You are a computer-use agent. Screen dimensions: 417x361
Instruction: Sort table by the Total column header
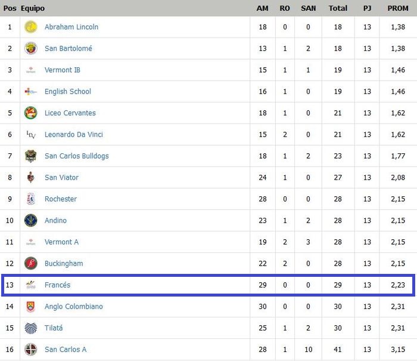(338, 8)
